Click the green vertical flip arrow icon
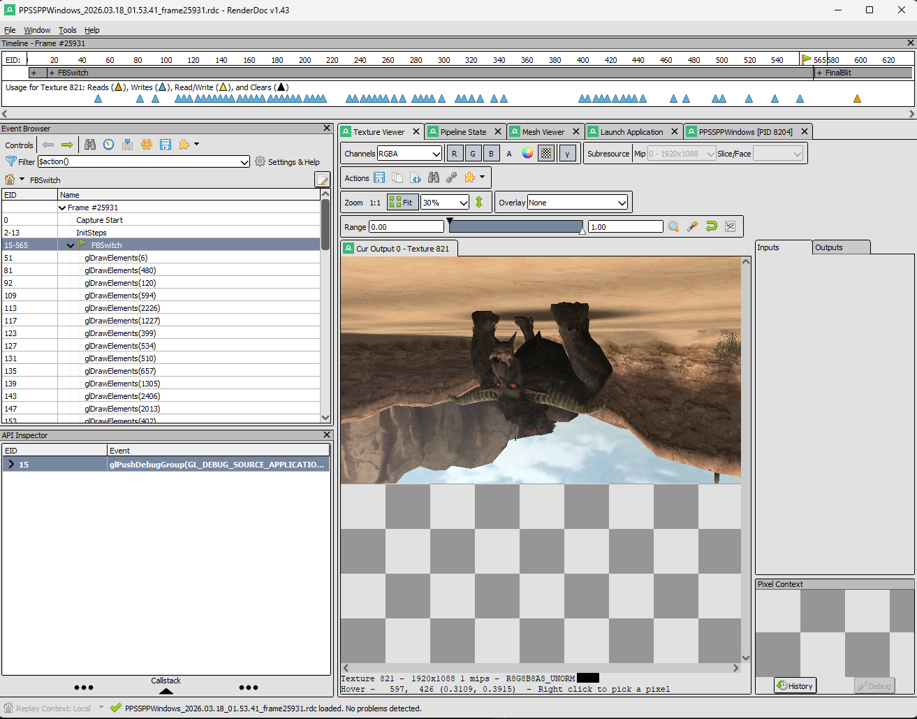Image resolution: width=917 pixels, height=719 pixels. pyautogui.click(x=479, y=203)
